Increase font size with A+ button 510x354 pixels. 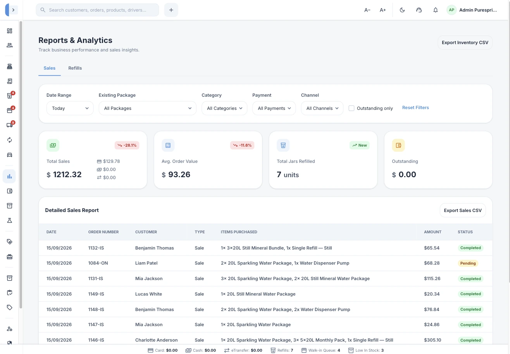(383, 10)
